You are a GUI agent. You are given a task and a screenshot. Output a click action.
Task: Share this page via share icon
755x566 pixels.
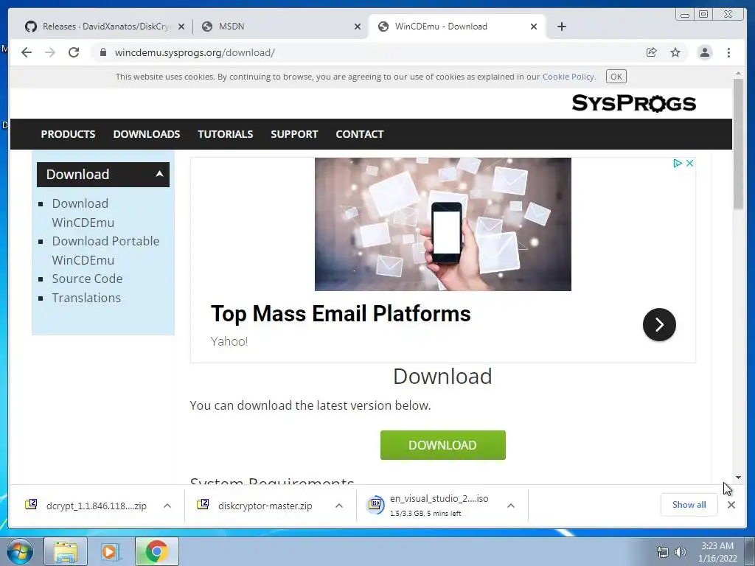[x=652, y=52]
